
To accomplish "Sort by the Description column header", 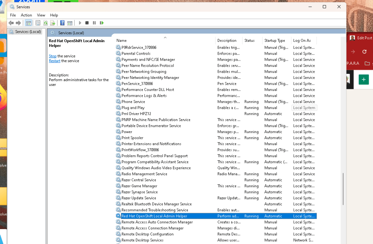I will coord(229,41).
